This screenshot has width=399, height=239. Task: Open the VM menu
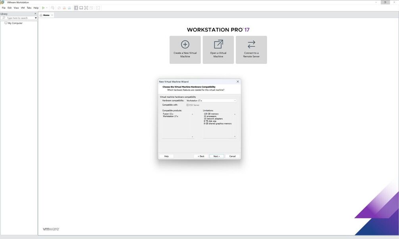tap(23, 8)
